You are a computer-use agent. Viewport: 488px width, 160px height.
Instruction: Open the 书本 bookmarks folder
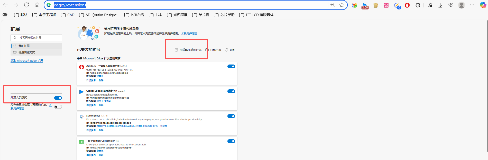pos(155,15)
